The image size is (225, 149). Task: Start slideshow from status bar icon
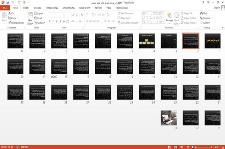pos(188,147)
